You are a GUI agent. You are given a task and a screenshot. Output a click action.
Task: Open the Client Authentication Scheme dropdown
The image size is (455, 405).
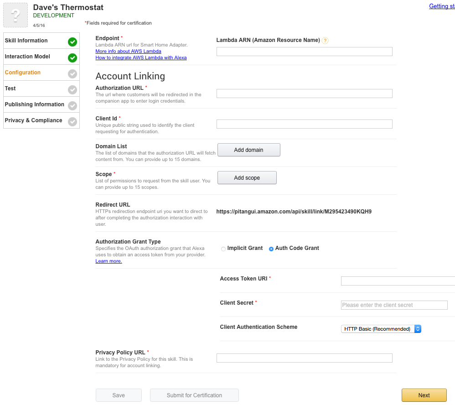pyautogui.click(x=381, y=329)
